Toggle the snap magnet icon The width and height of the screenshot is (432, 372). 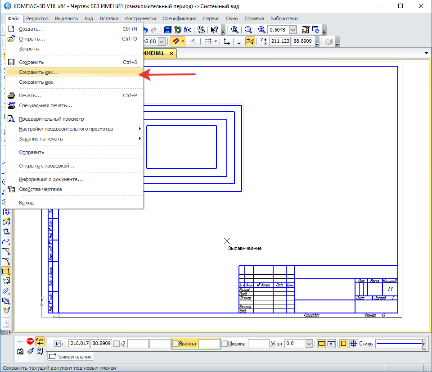pos(176,41)
